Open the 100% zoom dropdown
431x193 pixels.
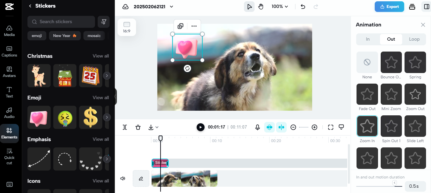click(x=280, y=7)
